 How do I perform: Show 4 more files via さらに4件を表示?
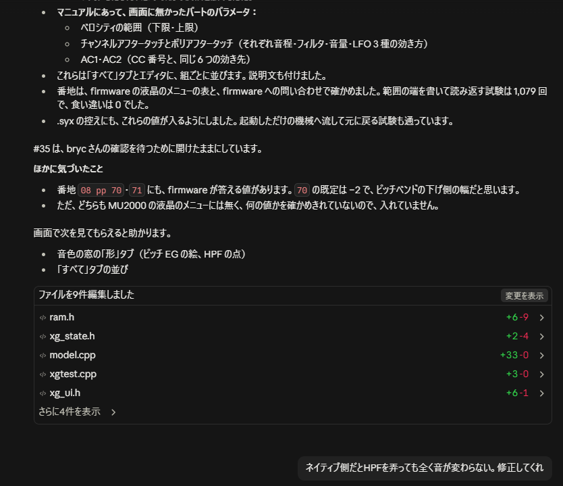(77, 412)
